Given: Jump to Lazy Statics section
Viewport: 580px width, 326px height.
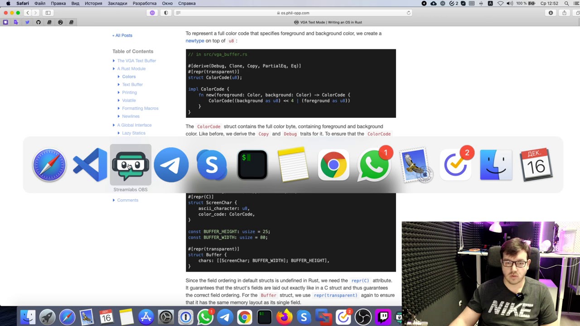Looking at the screenshot, I should [134, 133].
